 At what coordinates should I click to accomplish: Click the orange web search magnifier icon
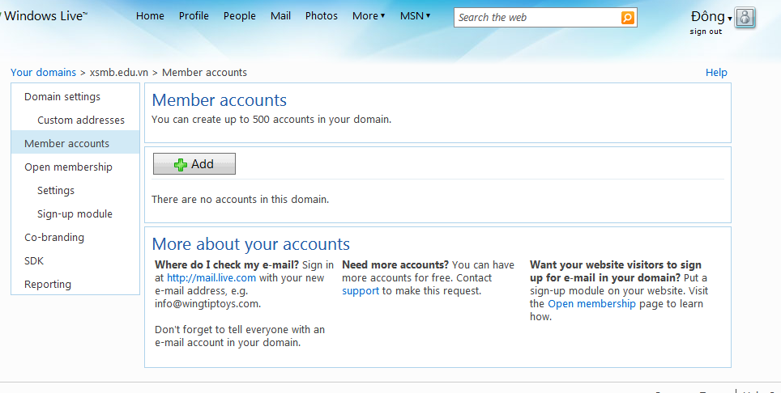point(627,18)
